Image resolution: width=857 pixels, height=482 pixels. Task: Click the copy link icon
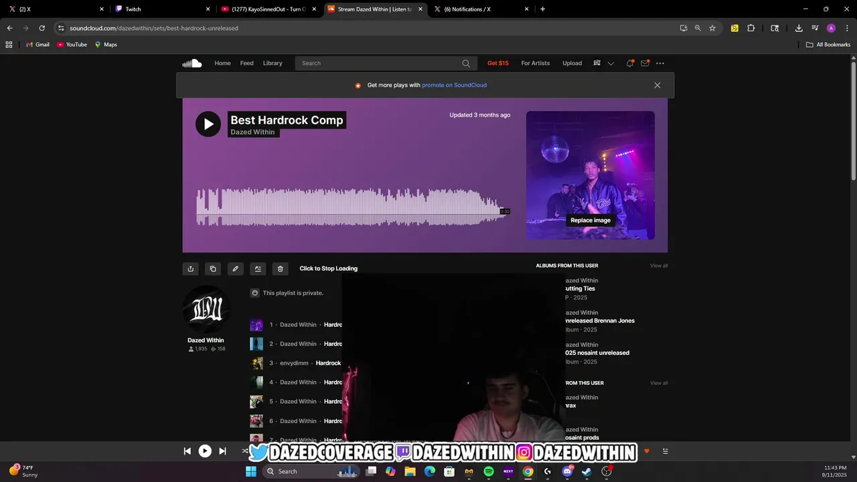[213, 268]
